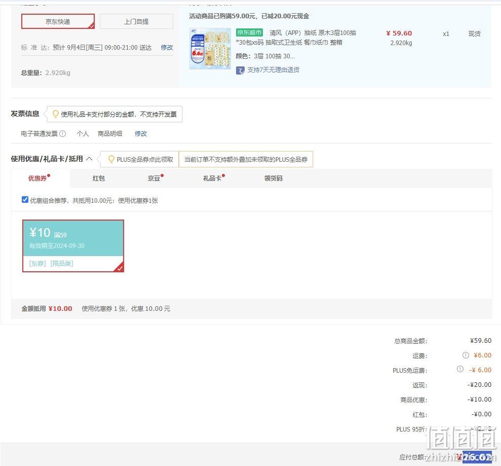Choose 上门自提 pickup option

(x=136, y=21)
